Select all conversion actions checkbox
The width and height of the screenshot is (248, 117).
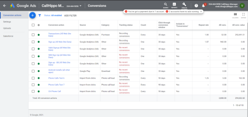33,25
